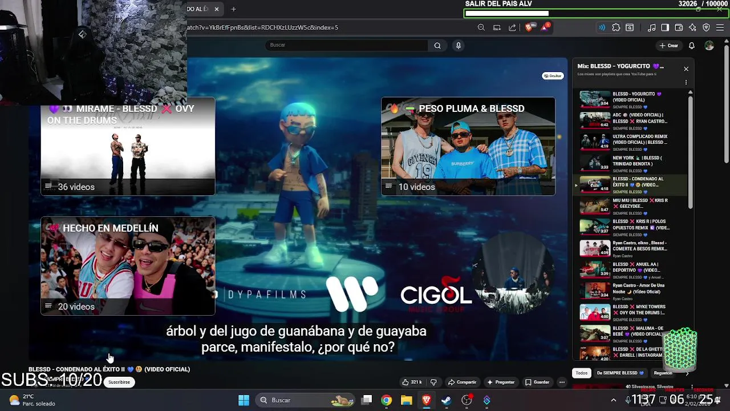Screen dimensions: 730x411
Task: Activate voice search microphone icon
Action: 458,46
